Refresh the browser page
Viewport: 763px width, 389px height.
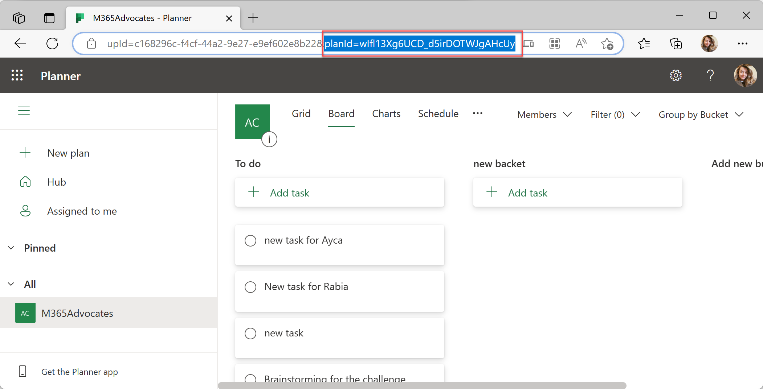point(52,44)
